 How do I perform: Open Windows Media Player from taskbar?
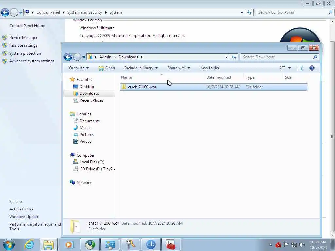pyautogui.click(x=69, y=244)
